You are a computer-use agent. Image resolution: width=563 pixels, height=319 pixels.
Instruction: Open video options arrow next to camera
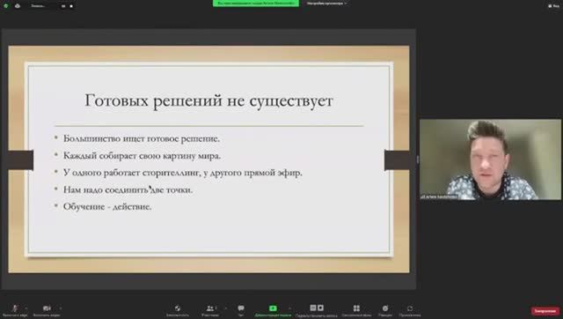[x=61, y=308]
